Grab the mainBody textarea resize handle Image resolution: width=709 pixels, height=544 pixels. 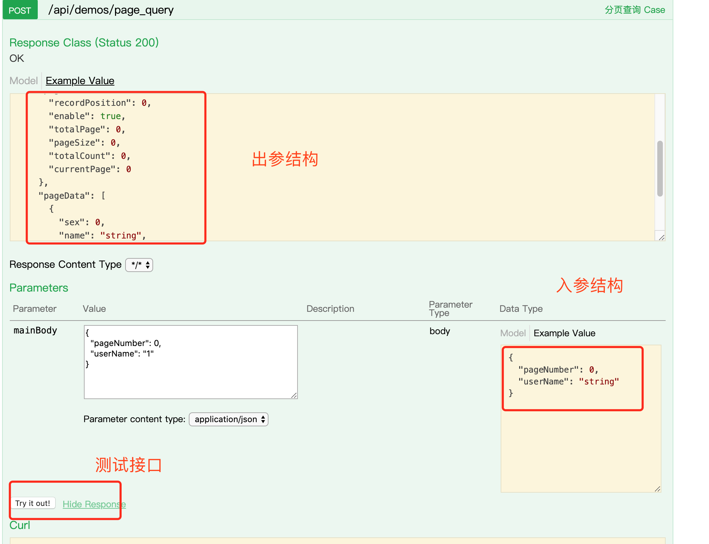click(x=294, y=395)
